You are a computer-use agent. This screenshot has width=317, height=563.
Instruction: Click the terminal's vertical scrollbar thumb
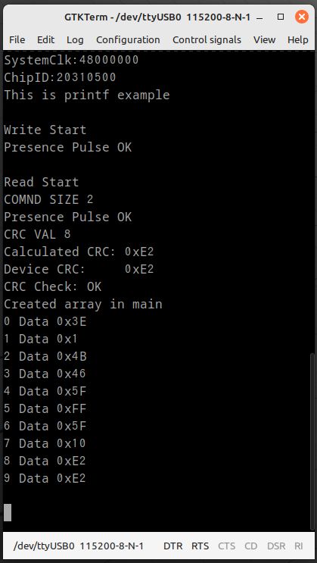tap(312, 441)
